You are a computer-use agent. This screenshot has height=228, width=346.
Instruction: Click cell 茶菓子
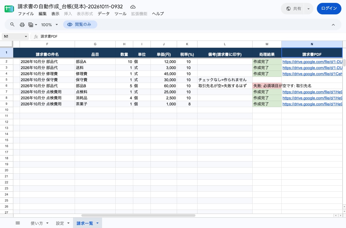[x=95, y=104]
